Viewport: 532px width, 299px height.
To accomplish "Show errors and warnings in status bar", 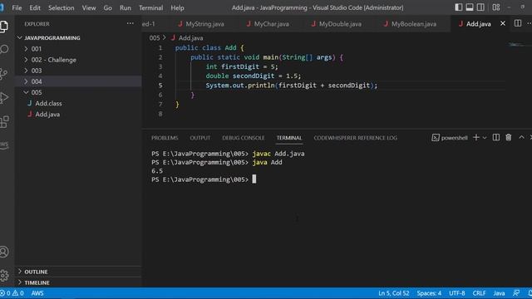I will tap(12, 293).
